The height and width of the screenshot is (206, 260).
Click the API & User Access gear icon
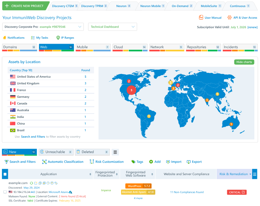229,17
